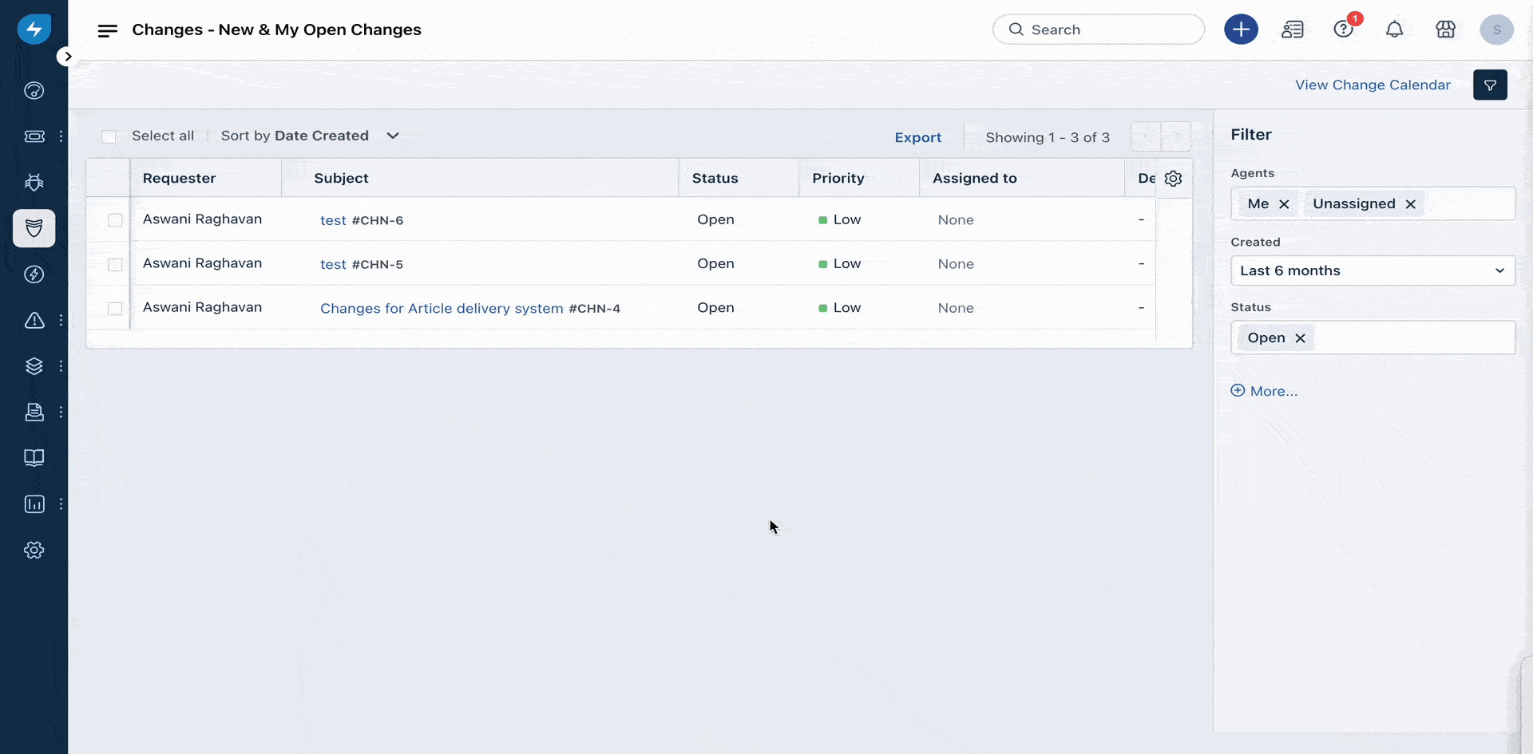Open the hamburger views menu
Viewport: 1533px width, 754px height.
click(x=107, y=30)
